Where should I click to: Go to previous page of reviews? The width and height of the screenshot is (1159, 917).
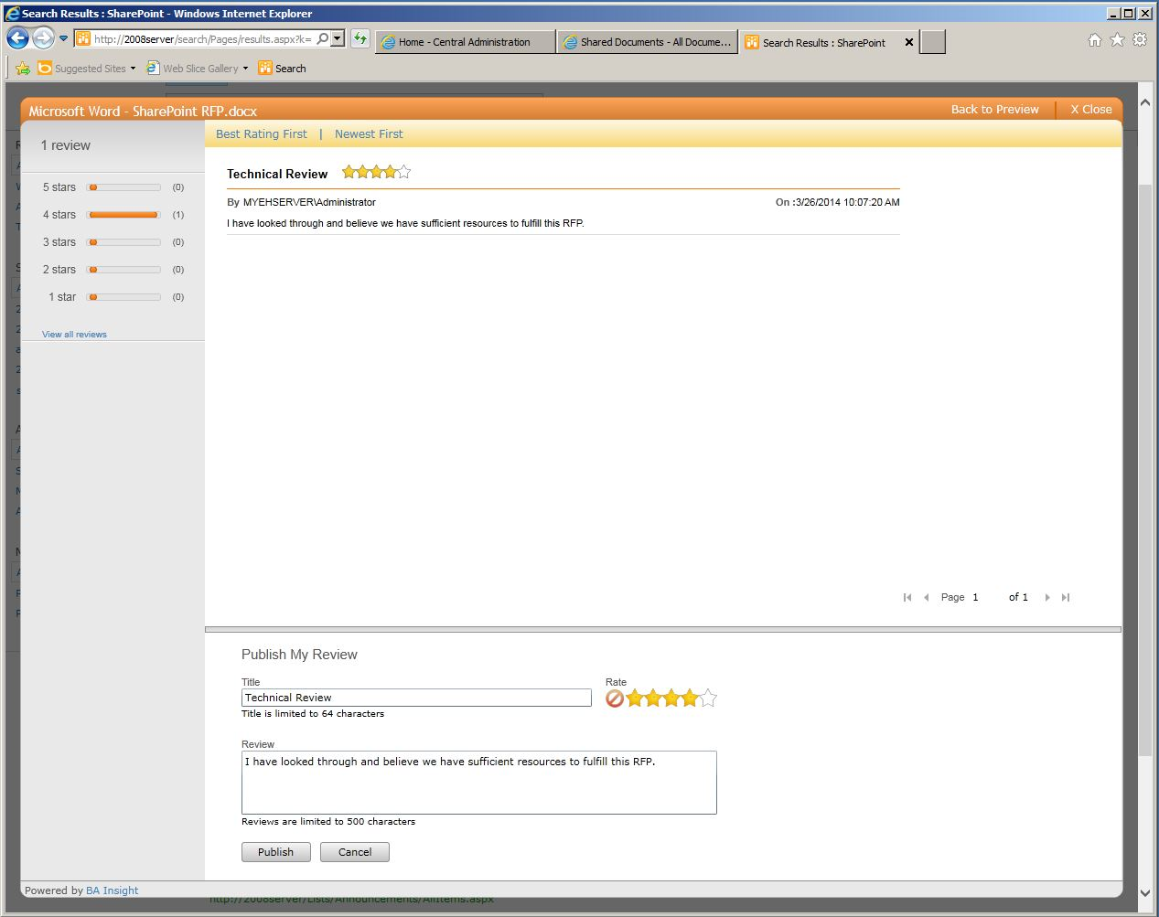(926, 597)
